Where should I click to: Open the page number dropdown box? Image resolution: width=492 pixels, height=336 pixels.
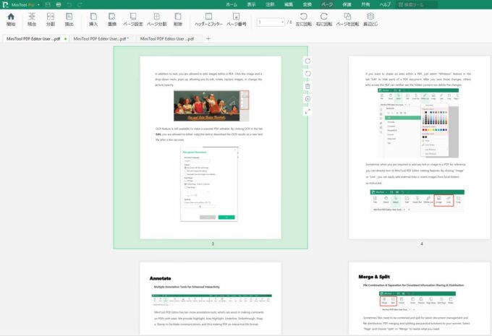[271, 22]
